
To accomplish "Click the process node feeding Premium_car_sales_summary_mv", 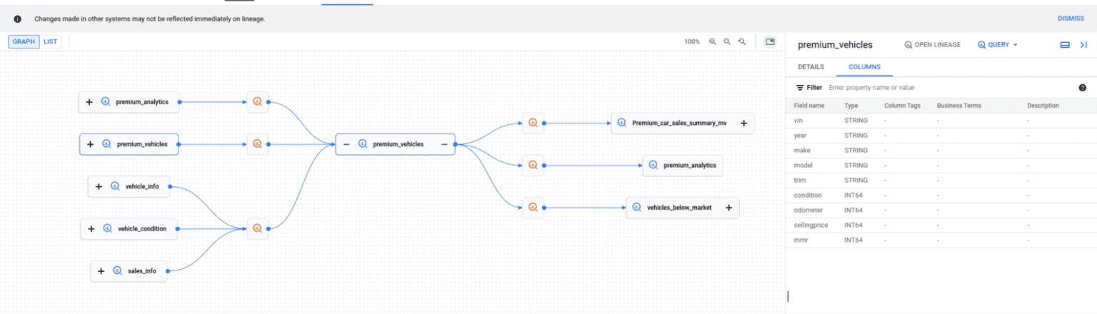I will click(x=532, y=123).
